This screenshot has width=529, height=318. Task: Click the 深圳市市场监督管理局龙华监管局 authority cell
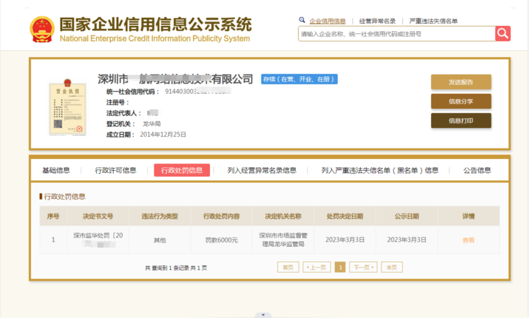click(283, 239)
